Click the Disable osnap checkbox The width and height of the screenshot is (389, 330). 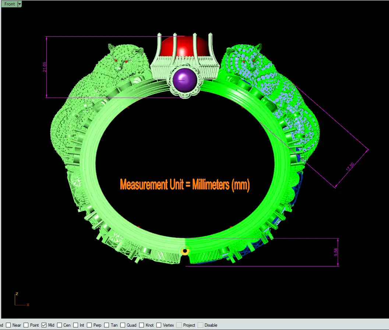click(x=201, y=325)
